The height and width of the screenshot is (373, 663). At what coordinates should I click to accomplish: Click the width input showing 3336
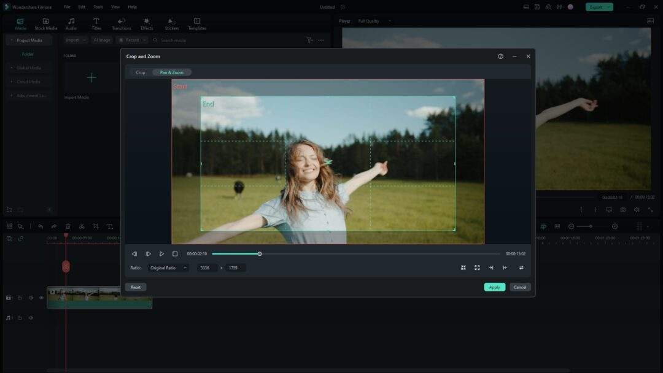pos(207,267)
